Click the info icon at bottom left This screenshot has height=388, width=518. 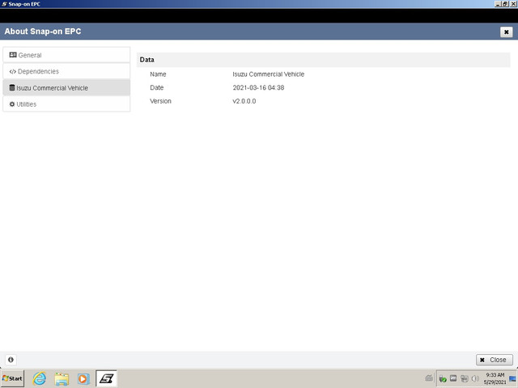click(x=11, y=360)
